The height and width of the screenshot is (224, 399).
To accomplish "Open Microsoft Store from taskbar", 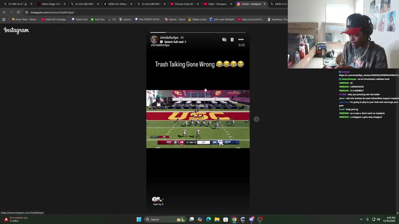I will 225,219.
